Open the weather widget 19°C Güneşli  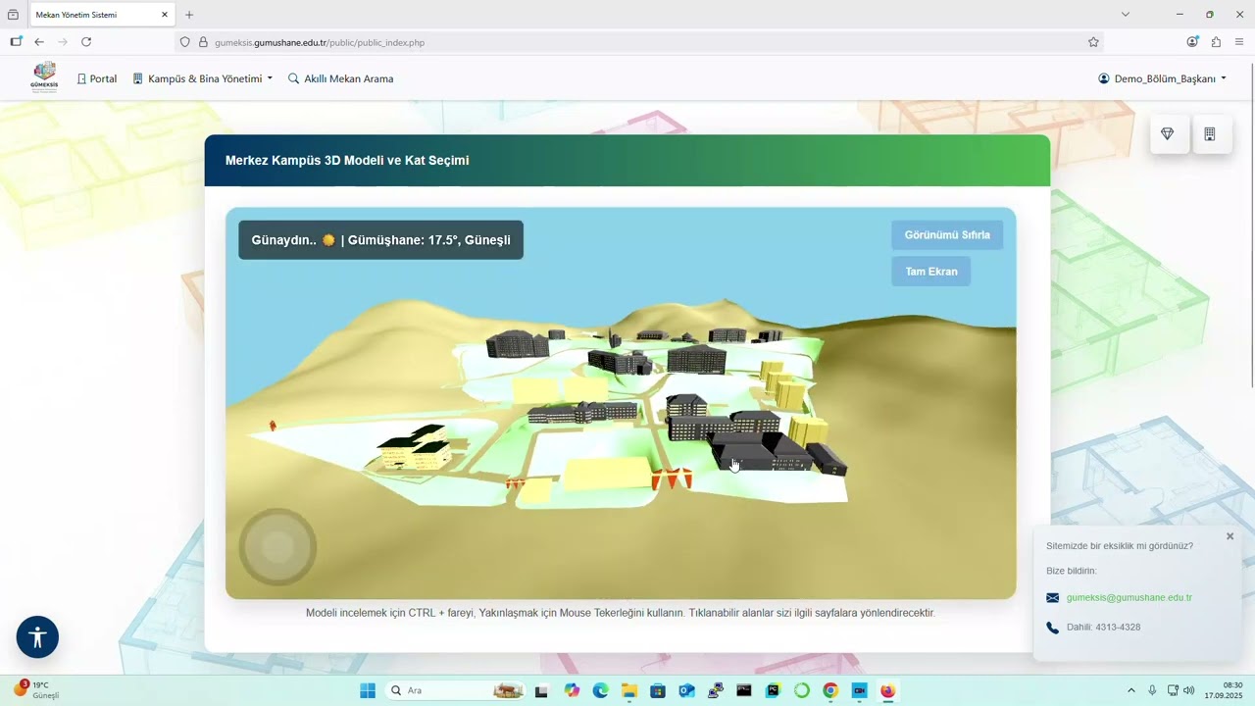tap(37, 690)
